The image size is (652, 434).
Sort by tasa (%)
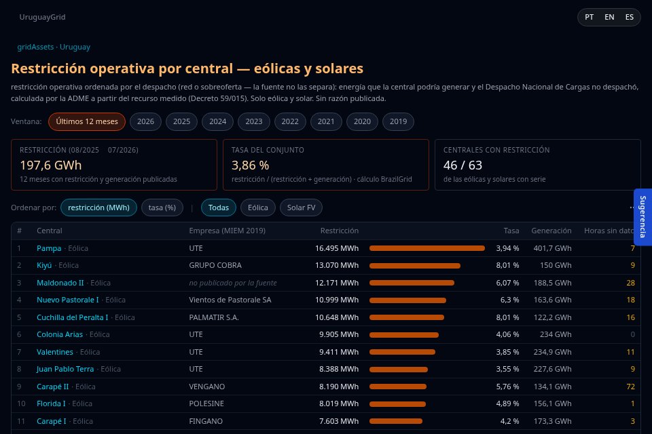[x=162, y=208]
